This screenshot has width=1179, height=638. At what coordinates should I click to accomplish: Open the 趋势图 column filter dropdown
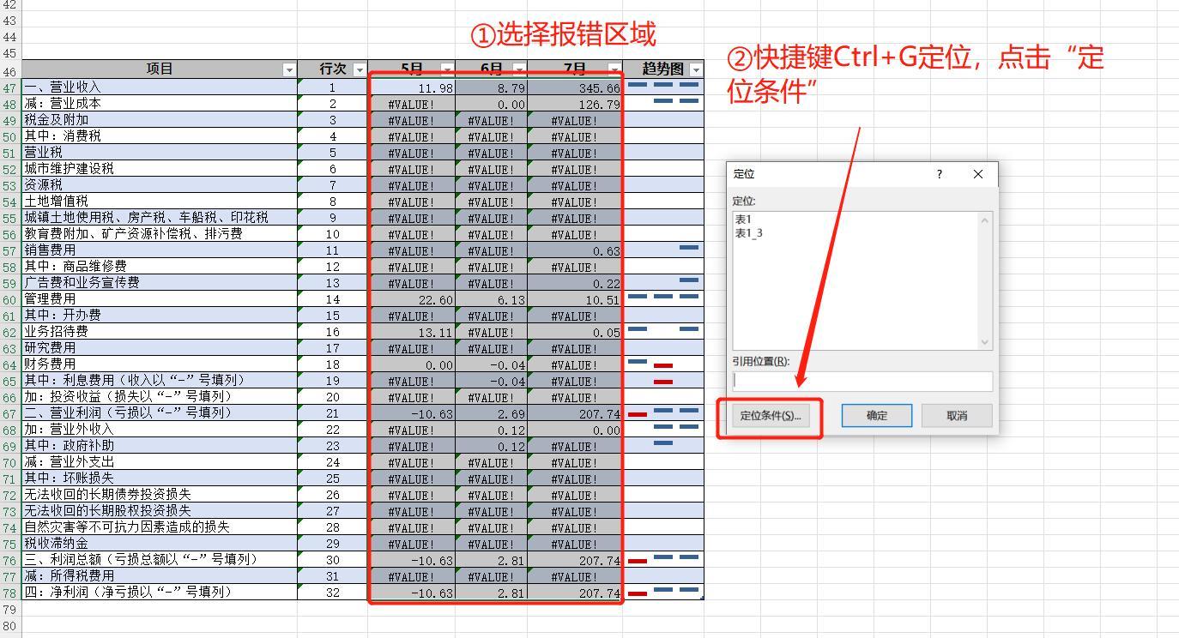(695, 69)
